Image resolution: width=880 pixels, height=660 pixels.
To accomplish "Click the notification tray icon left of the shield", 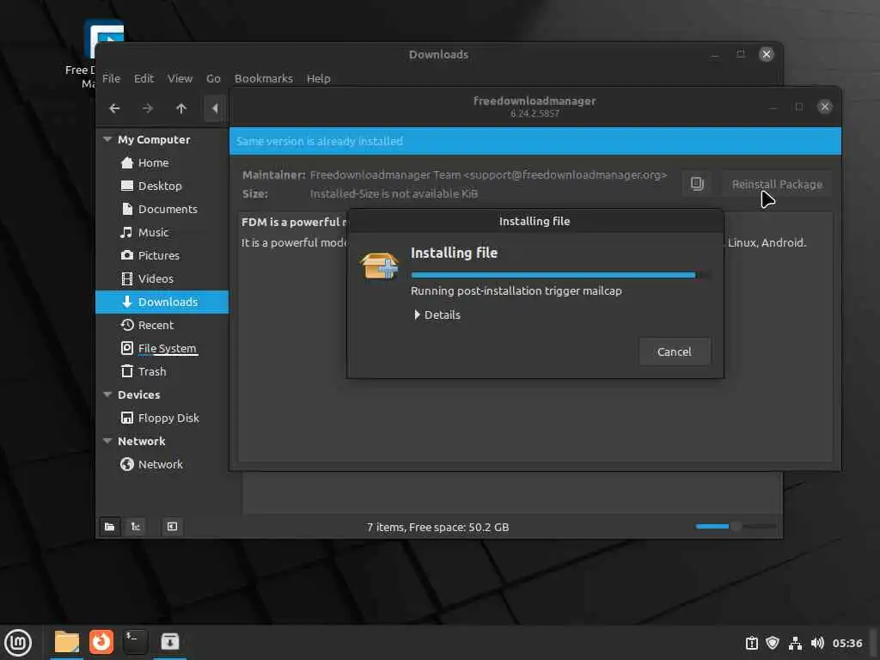I will (751, 643).
